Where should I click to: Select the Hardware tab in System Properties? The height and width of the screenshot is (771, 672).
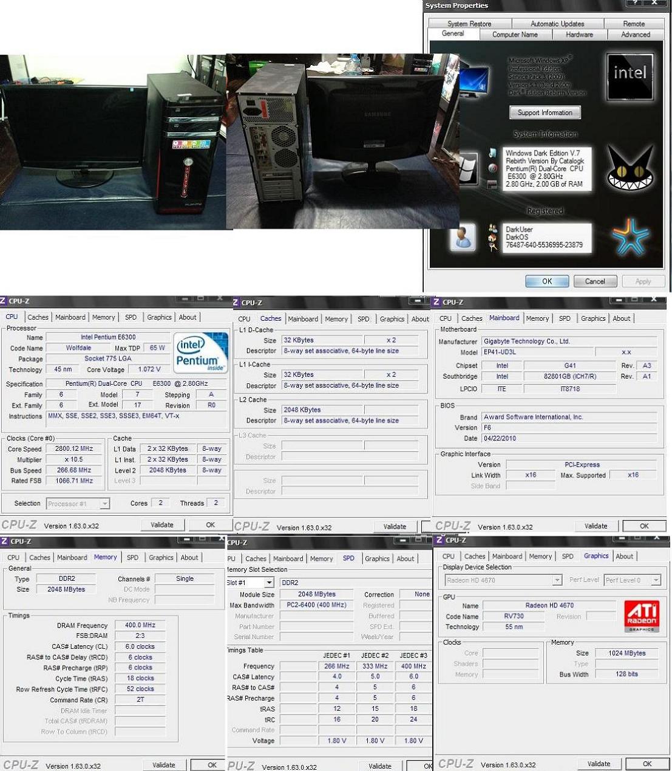tap(579, 35)
